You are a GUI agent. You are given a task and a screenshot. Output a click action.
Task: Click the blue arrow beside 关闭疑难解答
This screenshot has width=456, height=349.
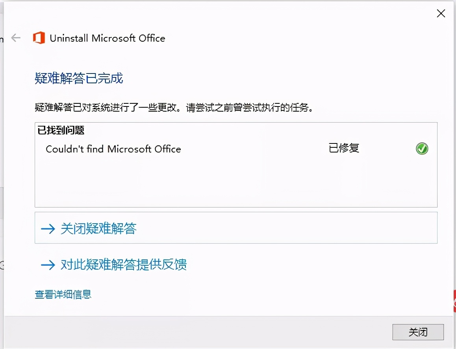coord(47,228)
